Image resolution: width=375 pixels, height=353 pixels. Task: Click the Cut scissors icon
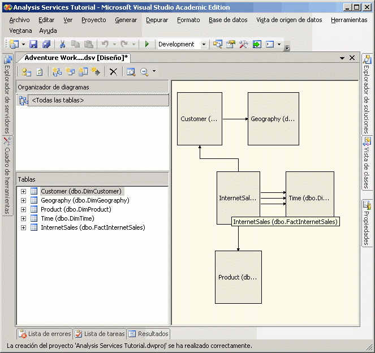pyautogui.click(x=63, y=44)
